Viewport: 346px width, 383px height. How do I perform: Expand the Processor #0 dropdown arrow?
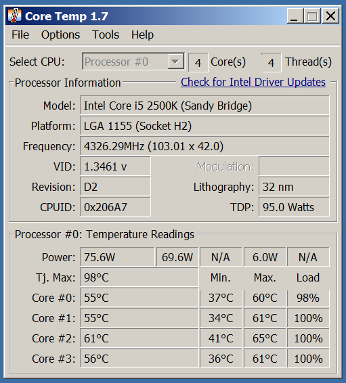(x=175, y=62)
